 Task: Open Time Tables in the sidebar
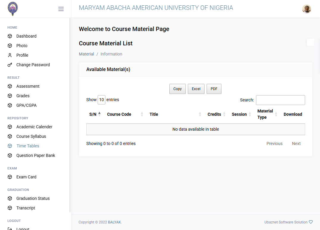[28, 146]
